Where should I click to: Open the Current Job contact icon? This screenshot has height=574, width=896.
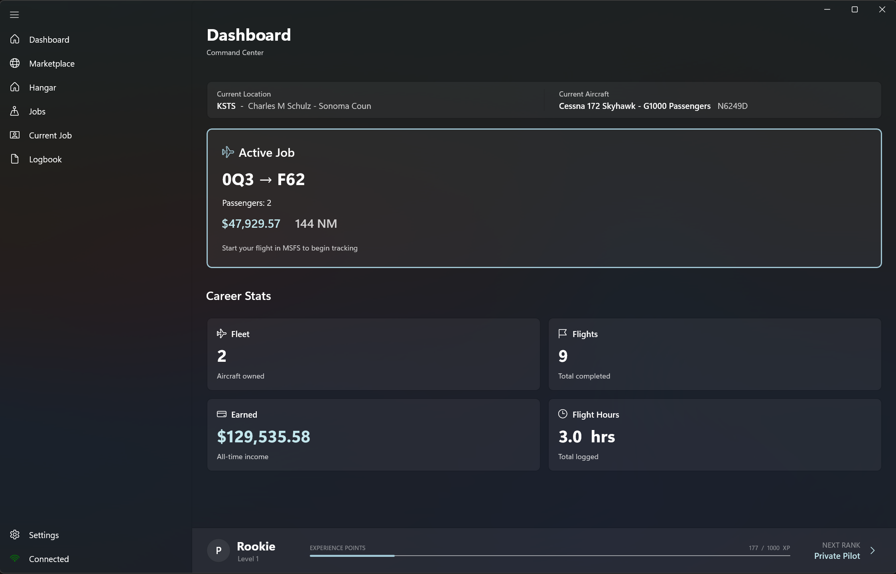click(15, 135)
